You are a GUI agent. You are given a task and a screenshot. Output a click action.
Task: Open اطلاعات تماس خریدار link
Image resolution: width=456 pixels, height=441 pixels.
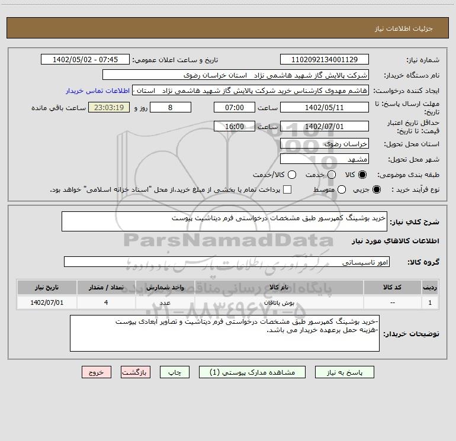[x=91, y=91]
